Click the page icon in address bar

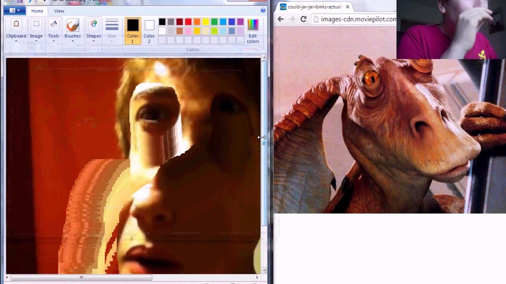[316, 19]
